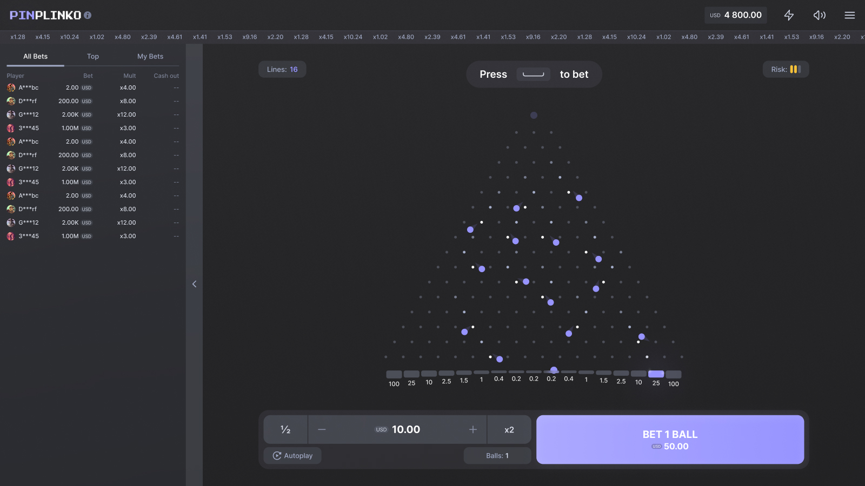Halve the bet with ½ button
Image resolution: width=865 pixels, height=486 pixels.
pyautogui.click(x=285, y=429)
